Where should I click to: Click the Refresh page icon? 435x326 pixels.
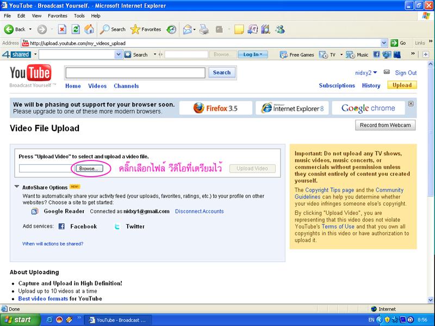(76, 29)
